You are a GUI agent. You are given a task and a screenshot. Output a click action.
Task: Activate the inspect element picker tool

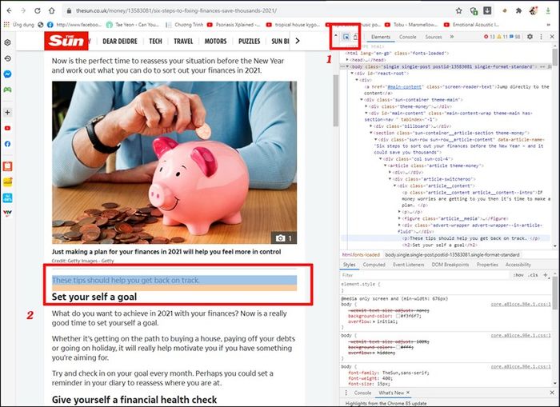point(346,37)
